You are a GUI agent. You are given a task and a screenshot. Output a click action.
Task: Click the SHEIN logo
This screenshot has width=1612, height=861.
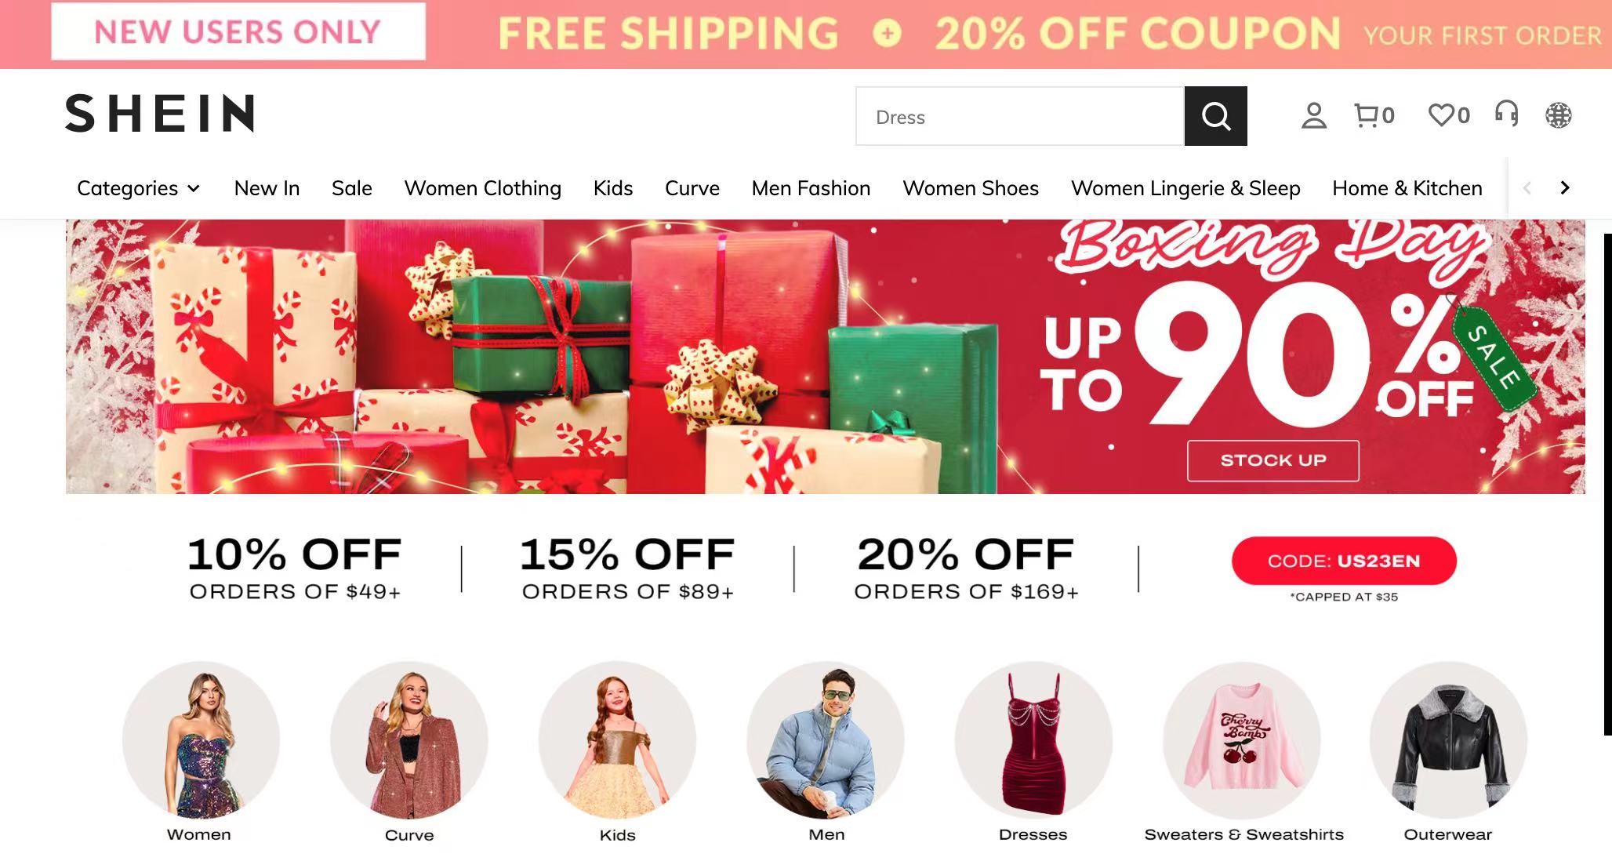(x=160, y=113)
